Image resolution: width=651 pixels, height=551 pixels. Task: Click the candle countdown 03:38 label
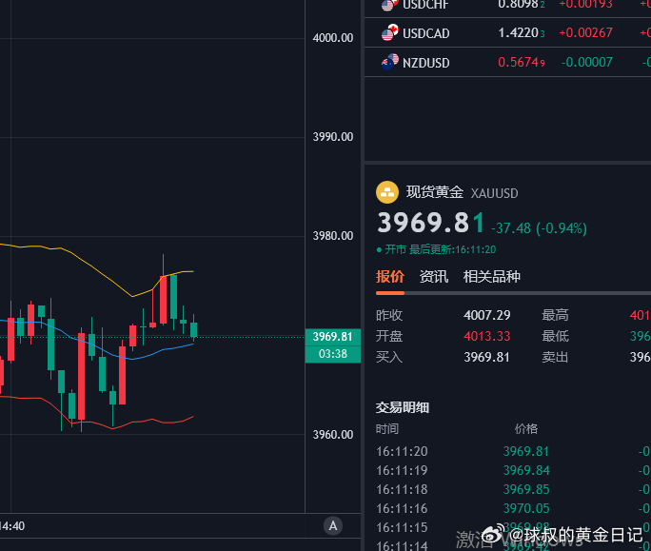[x=332, y=354]
